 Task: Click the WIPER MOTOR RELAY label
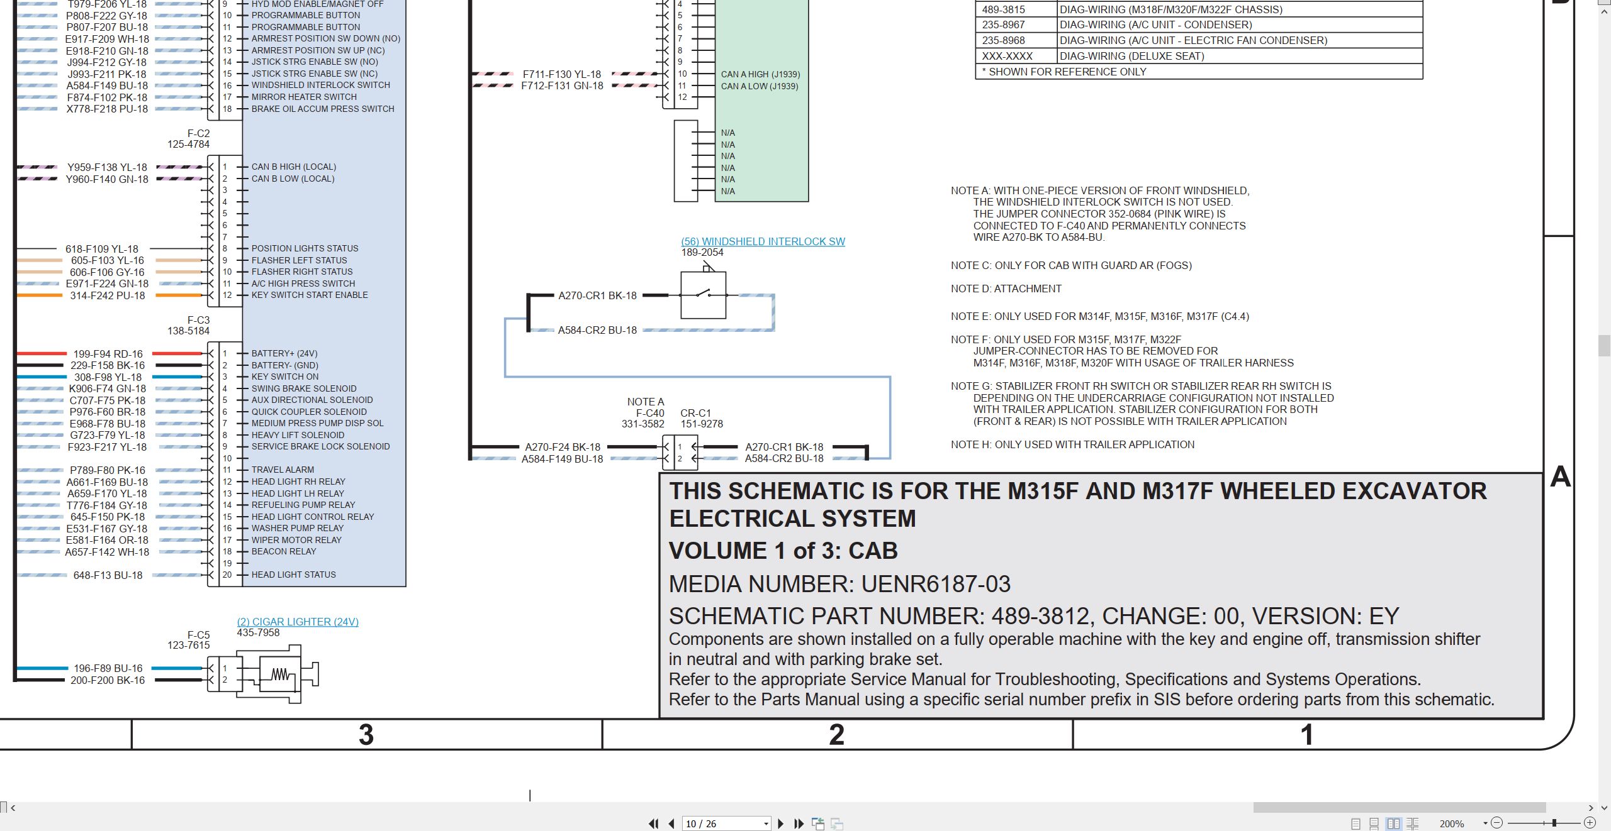(296, 540)
